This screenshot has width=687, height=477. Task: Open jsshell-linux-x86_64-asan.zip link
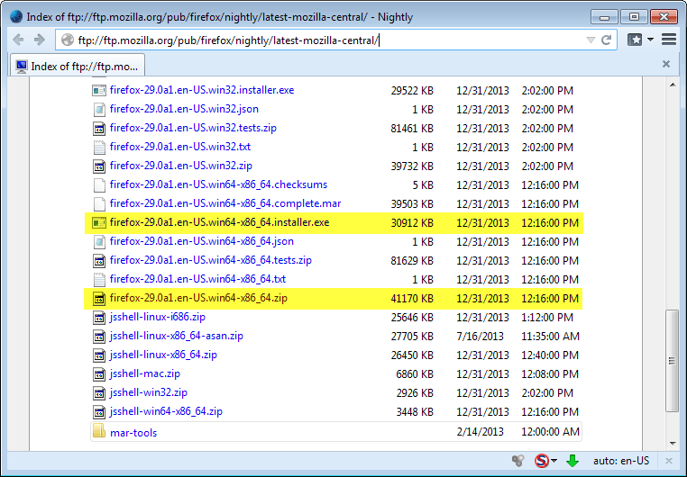pos(176,336)
